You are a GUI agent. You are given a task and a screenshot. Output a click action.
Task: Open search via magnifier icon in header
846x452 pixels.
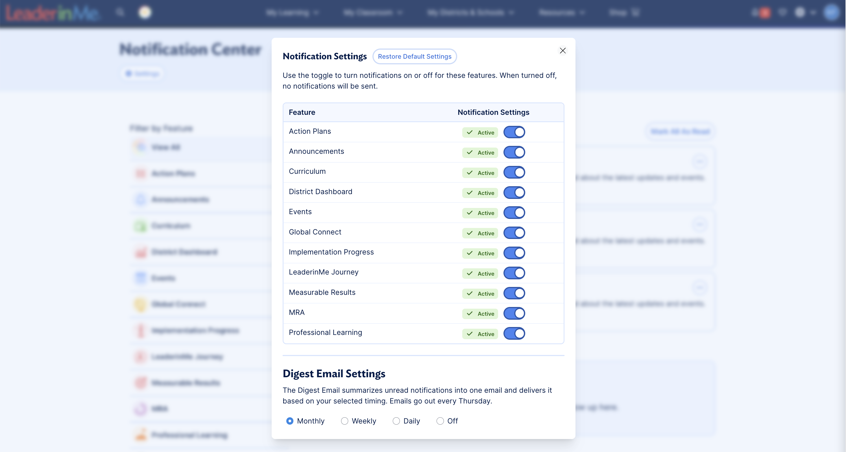click(x=120, y=12)
